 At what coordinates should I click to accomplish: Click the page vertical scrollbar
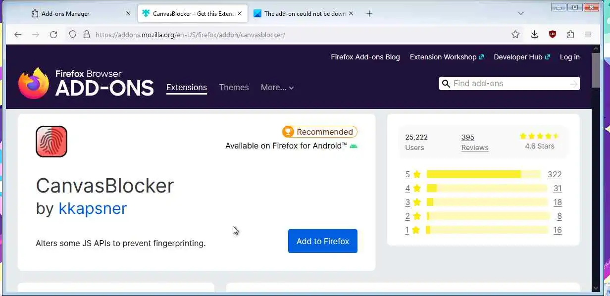596,69
